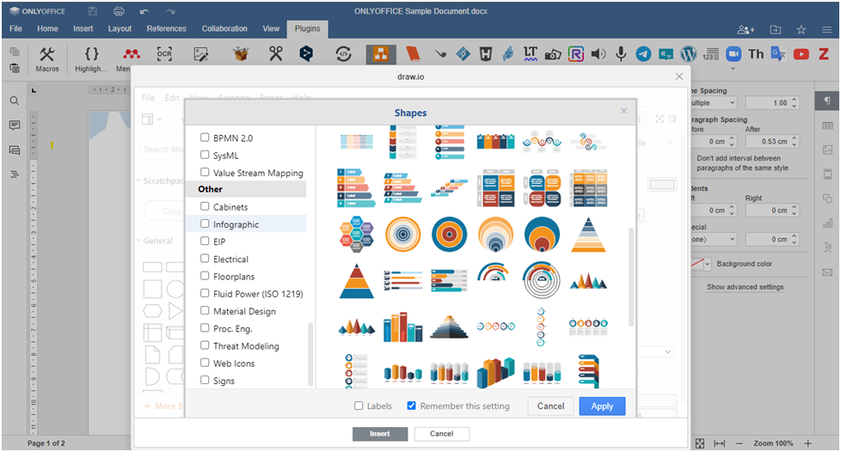
Task: Click the fit to width status bar icon
Action: 719,443
